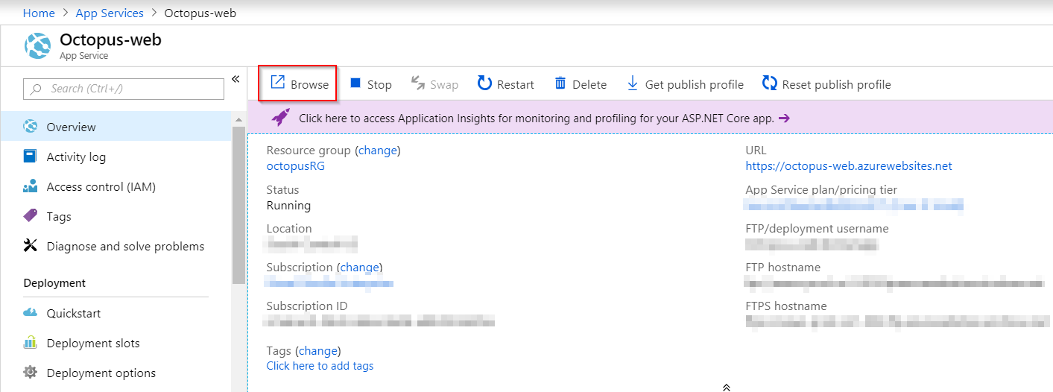Click the Access control people icon
This screenshot has width=1053, height=392.
31,186
